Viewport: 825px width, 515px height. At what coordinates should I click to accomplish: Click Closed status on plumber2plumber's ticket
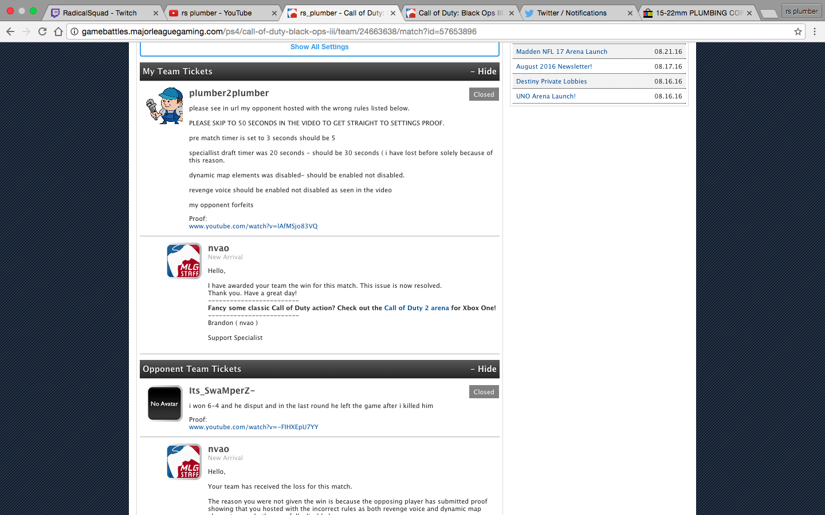point(484,94)
